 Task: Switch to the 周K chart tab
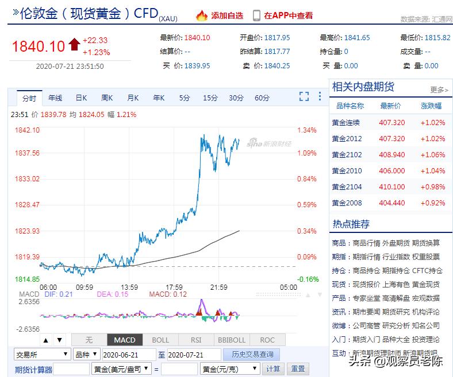[107, 98]
